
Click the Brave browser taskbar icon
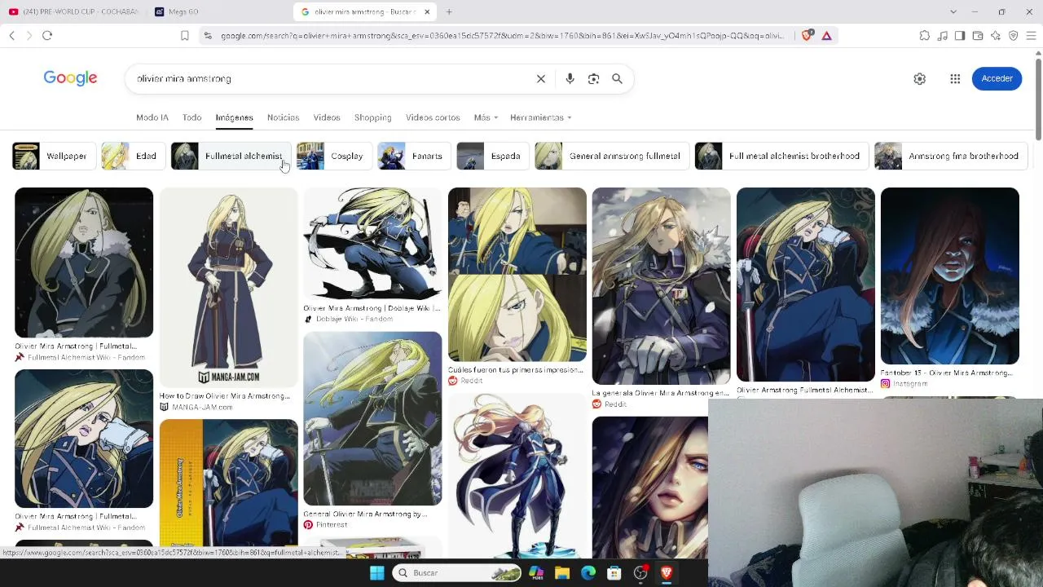tap(667, 573)
